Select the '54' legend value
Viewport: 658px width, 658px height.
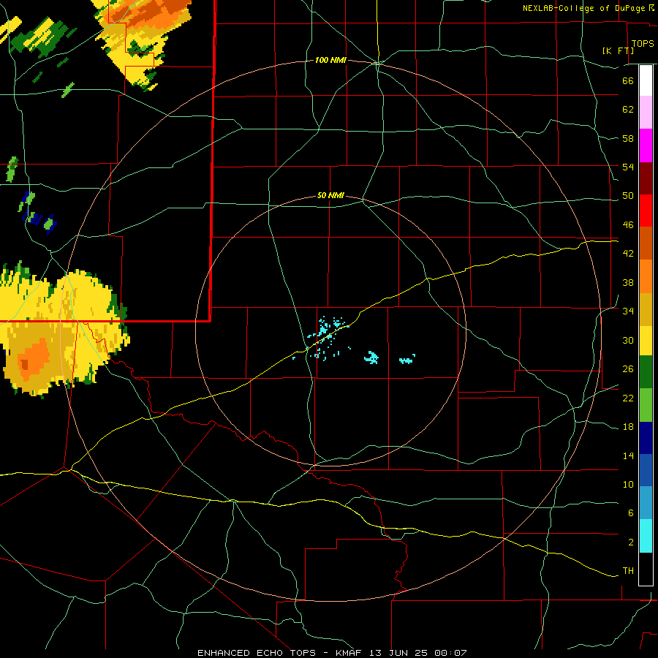tap(628, 167)
